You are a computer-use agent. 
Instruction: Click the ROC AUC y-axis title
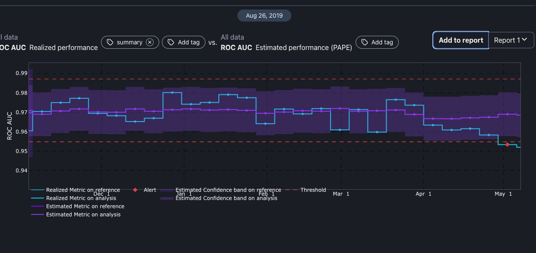(x=9, y=126)
